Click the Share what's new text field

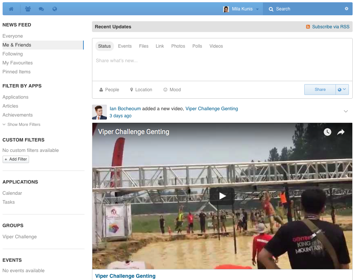222,61
